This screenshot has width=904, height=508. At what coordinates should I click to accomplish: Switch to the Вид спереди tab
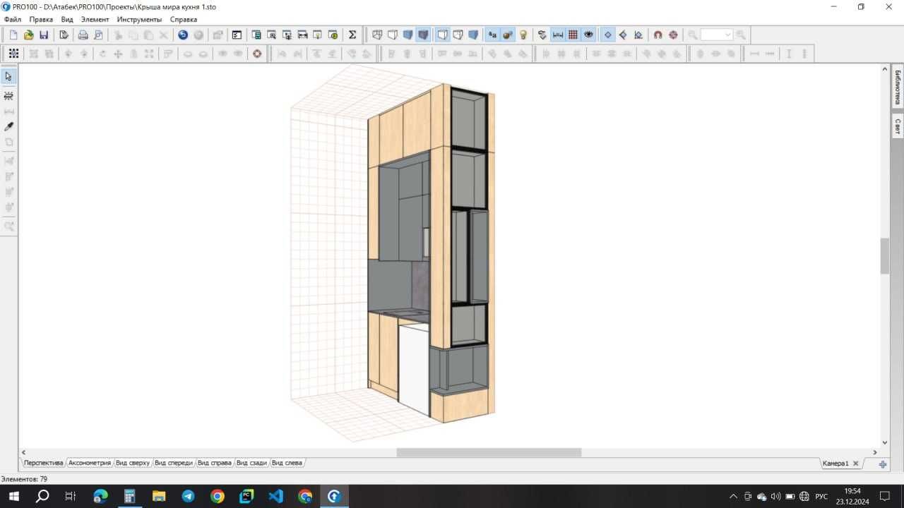pos(174,463)
